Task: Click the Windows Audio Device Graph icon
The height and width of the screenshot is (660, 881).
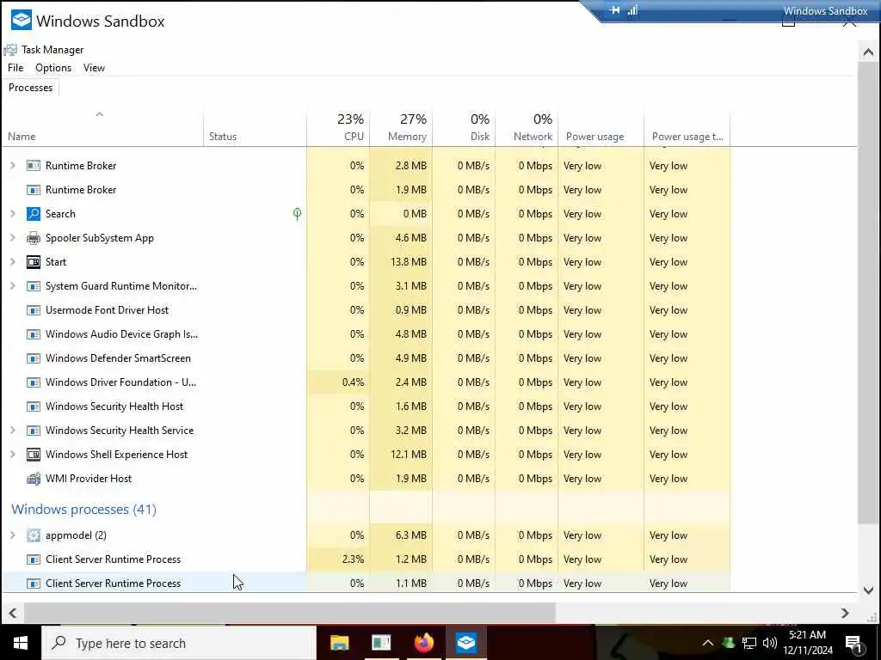Action: 34,334
